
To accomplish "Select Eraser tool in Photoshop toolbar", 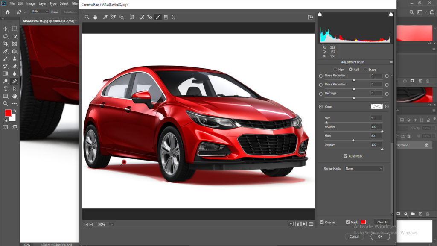I will point(15,66).
